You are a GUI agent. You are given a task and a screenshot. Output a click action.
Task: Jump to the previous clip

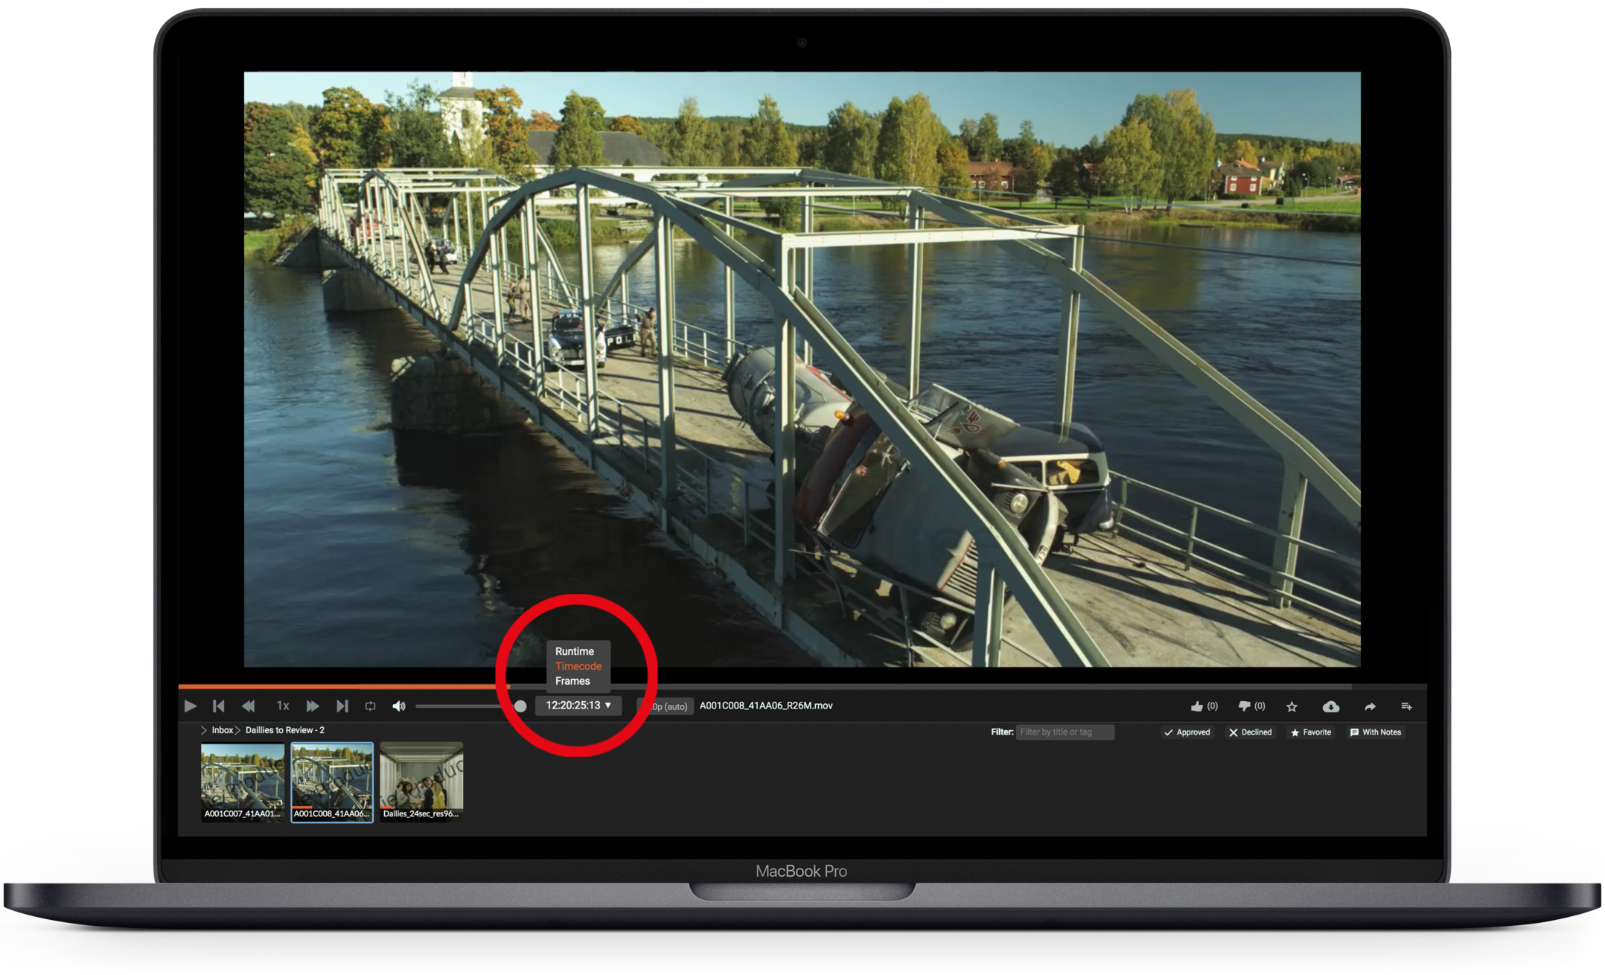pyautogui.click(x=218, y=706)
